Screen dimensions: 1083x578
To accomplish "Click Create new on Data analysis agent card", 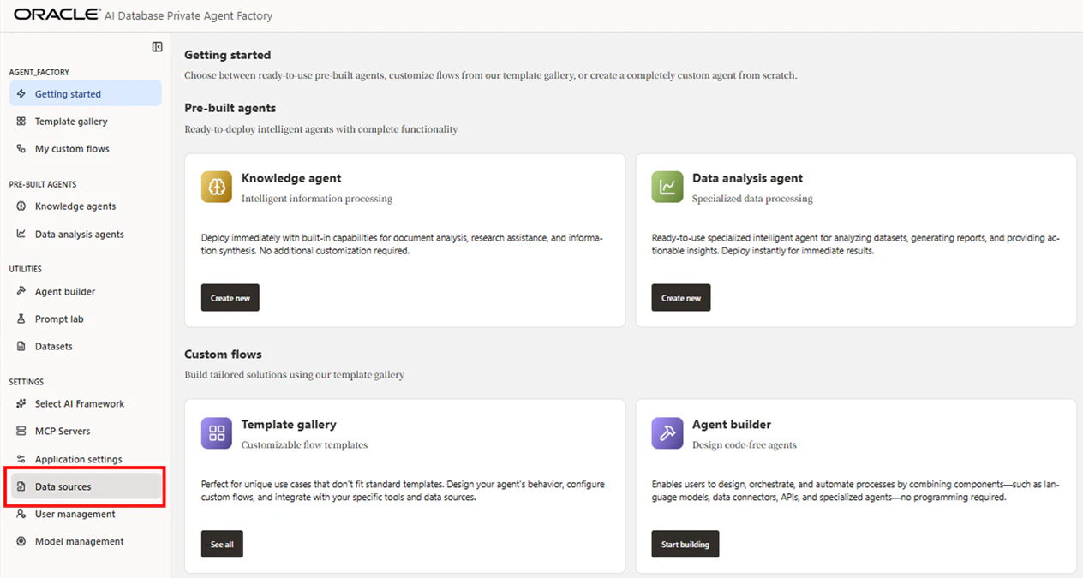I will (x=681, y=298).
